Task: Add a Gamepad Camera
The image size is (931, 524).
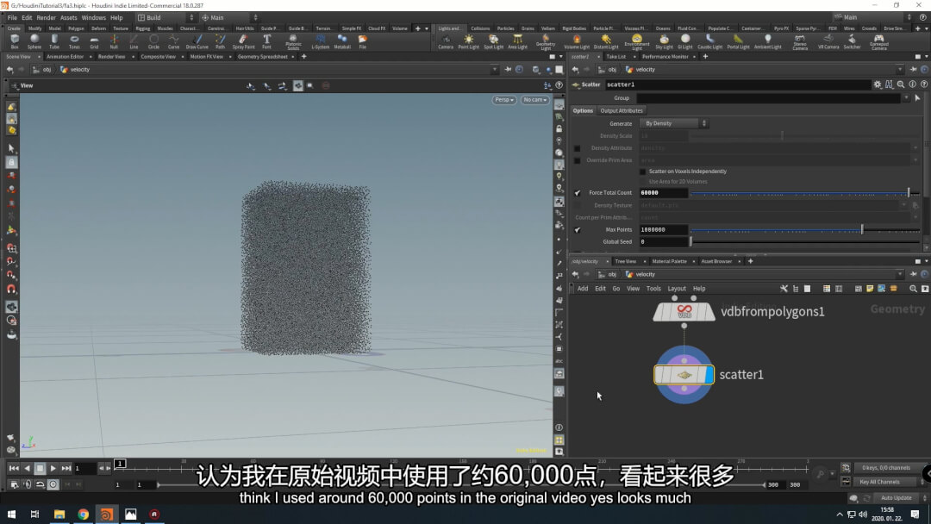Action: (x=878, y=41)
